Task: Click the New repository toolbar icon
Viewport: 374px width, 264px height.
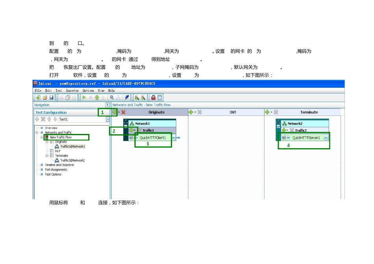Action: point(38,97)
